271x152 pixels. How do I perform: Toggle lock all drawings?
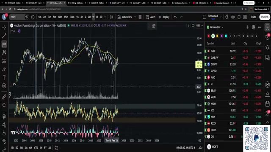4,133
